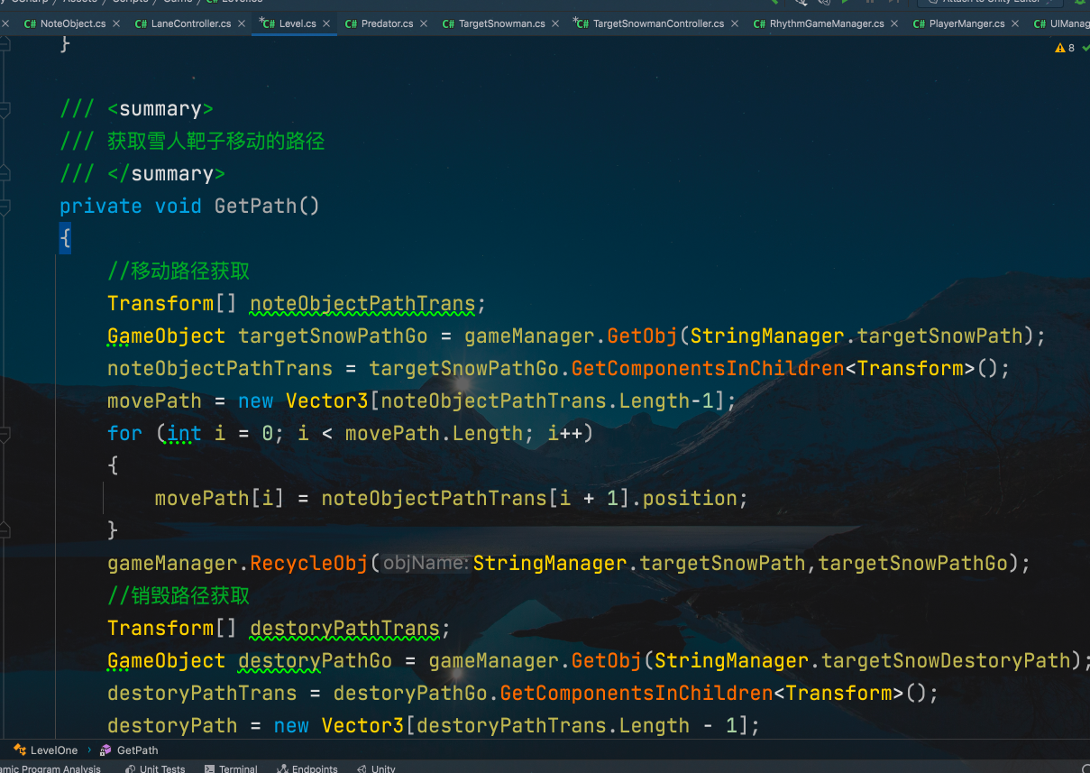Click movePath[i] in the loop body
The height and width of the screenshot is (773, 1090).
[220, 499]
